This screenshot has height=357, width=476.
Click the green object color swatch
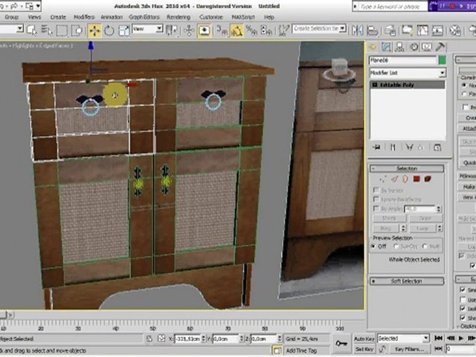point(442,60)
